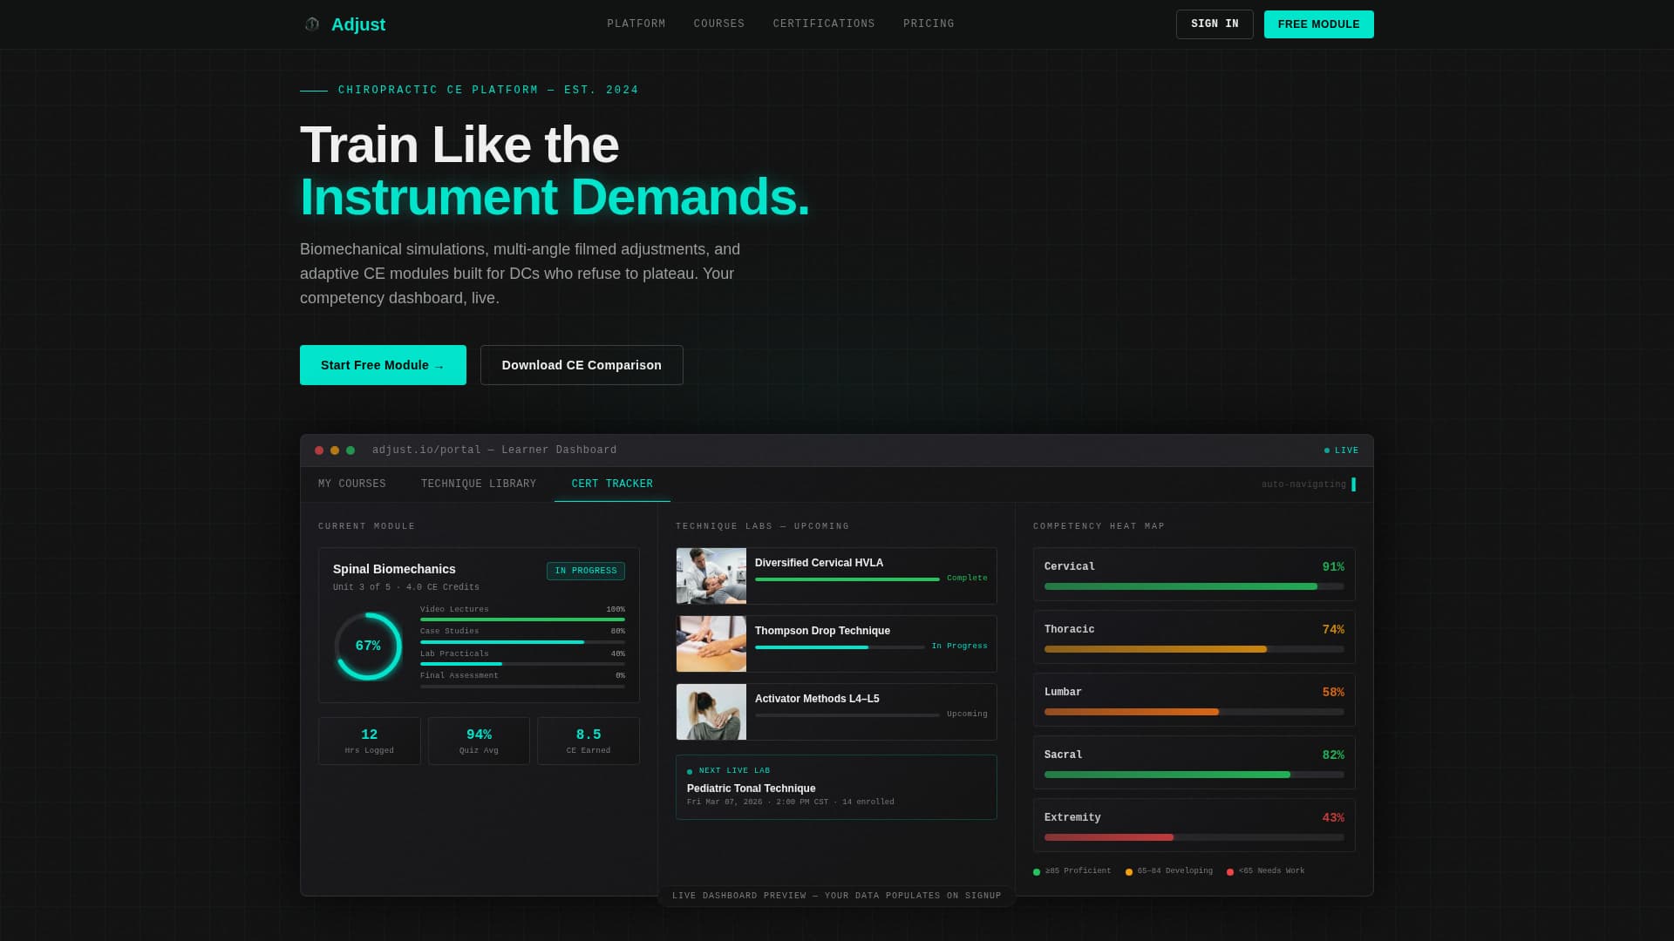Click the Sacral competency bar
1674x941 pixels.
tap(1194, 775)
